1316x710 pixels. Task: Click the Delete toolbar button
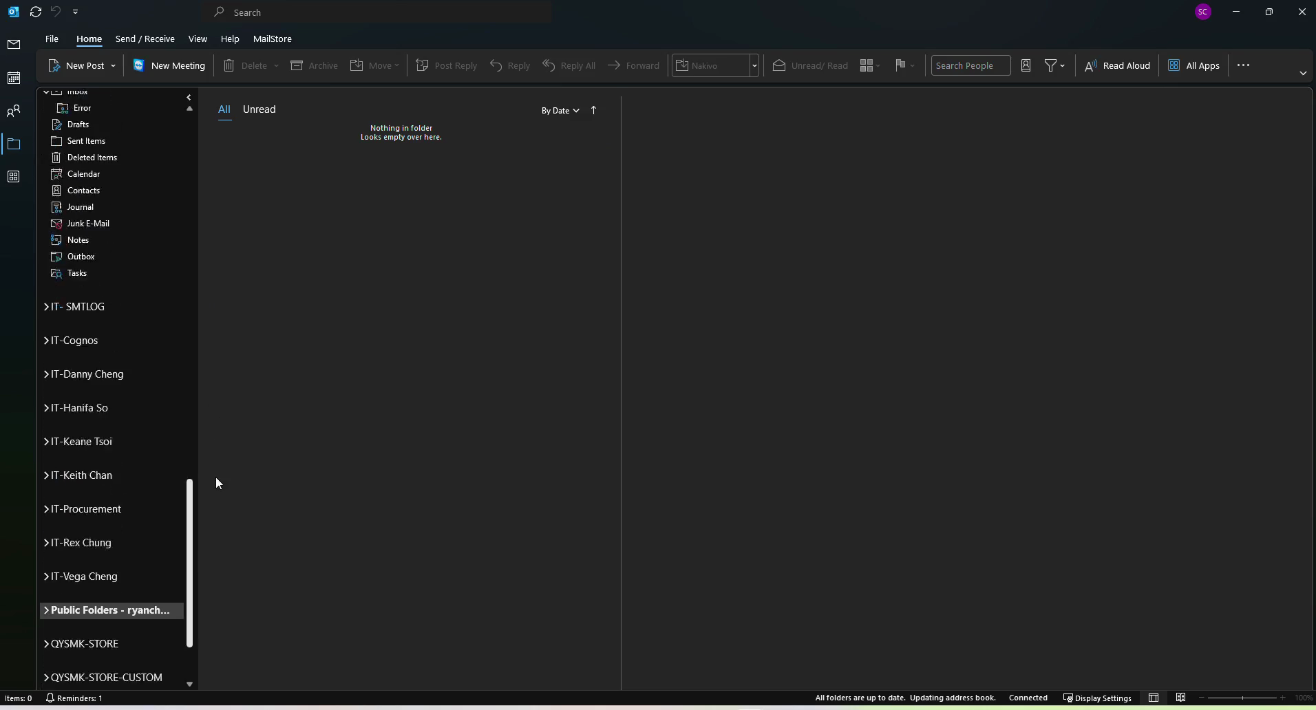click(246, 65)
